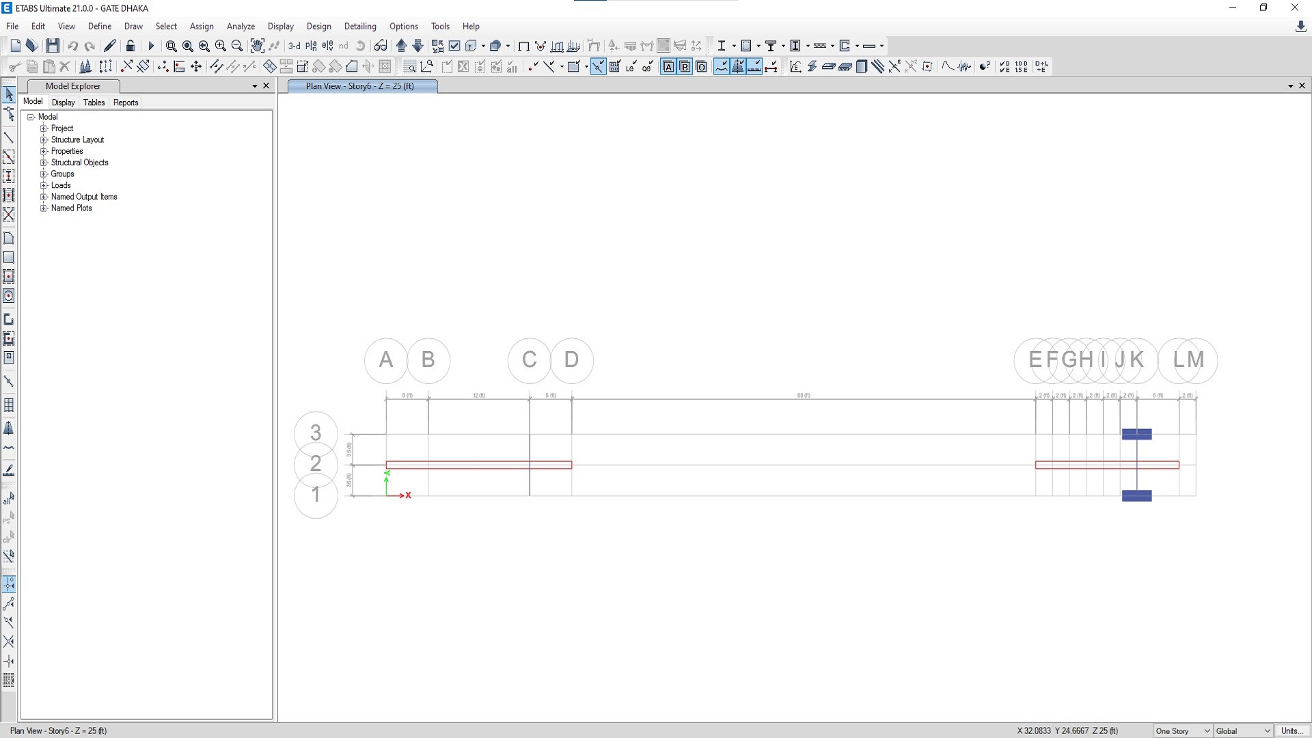Expand the Structure Layout tree node
1312x738 pixels.
pyautogui.click(x=44, y=139)
